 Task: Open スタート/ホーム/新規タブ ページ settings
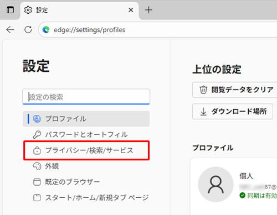(86, 198)
